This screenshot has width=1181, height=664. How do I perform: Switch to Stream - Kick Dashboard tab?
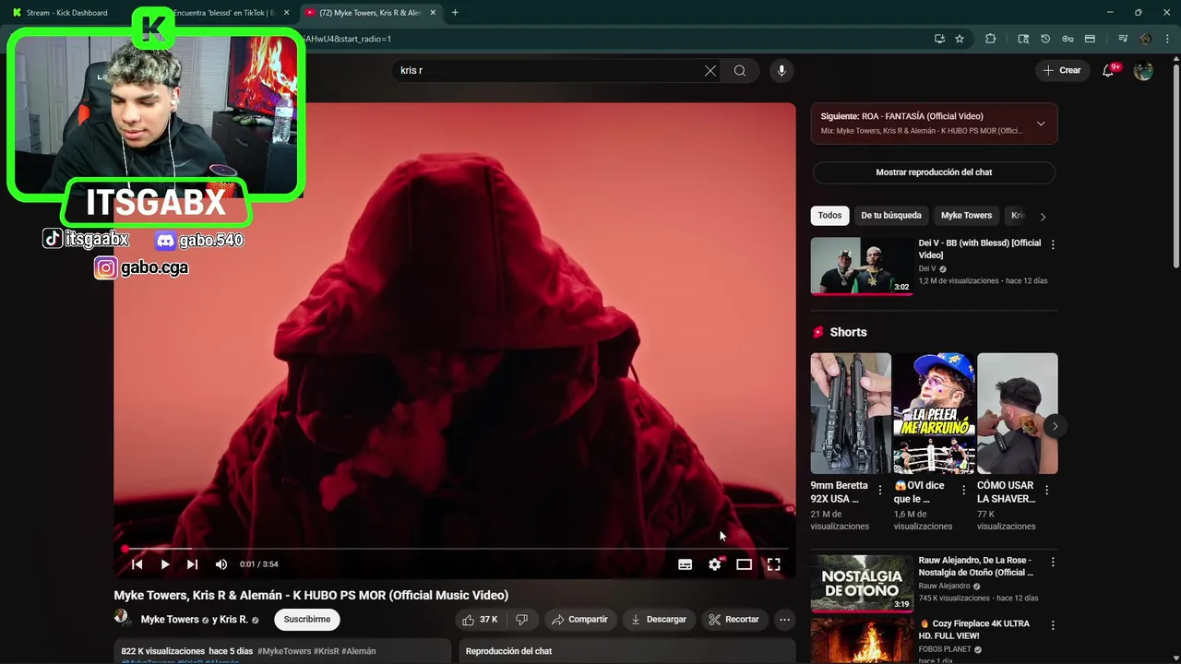[x=66, y=13]
